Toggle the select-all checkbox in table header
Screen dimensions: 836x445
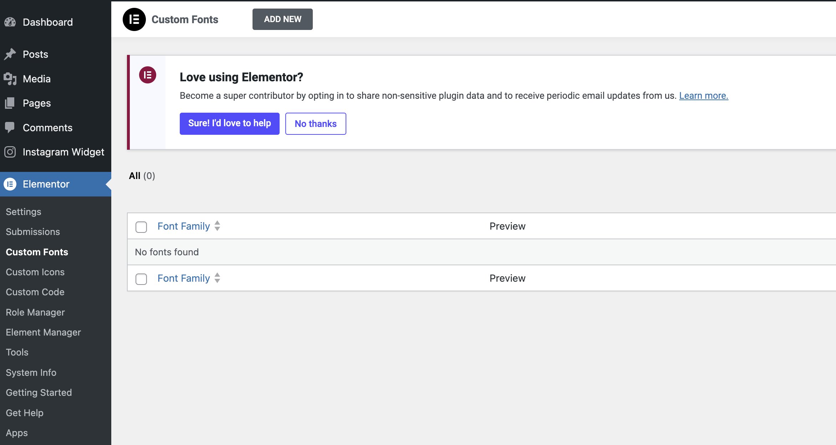coord(141,227)
